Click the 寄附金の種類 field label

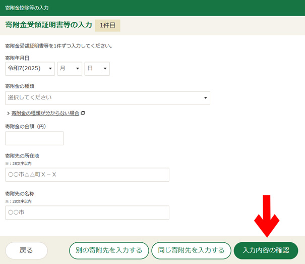(19, 86)
